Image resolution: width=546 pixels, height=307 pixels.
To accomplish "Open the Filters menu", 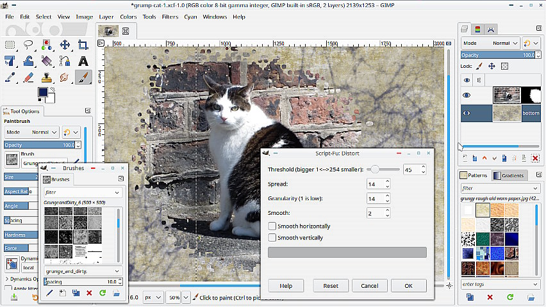I will (x=170, y=17).
